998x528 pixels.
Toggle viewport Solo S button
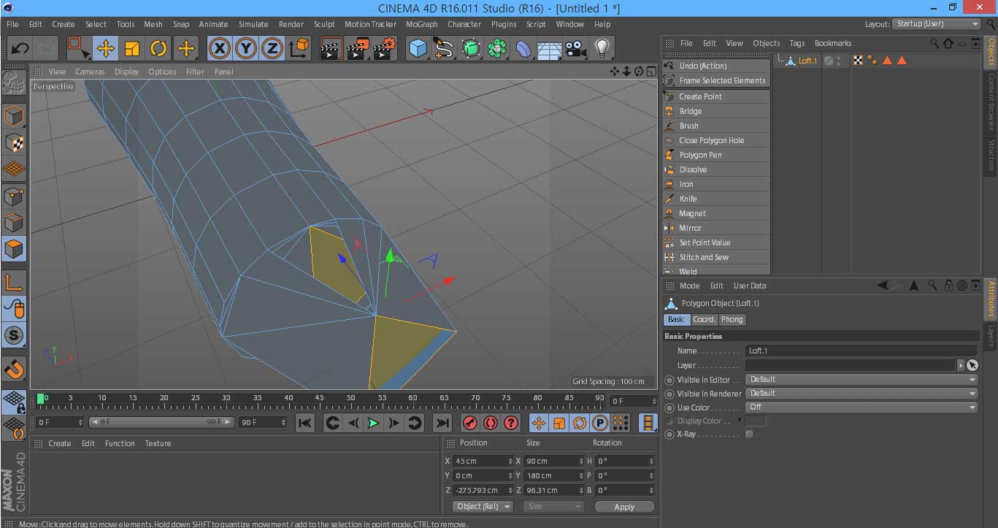click(x=14, y=335)
